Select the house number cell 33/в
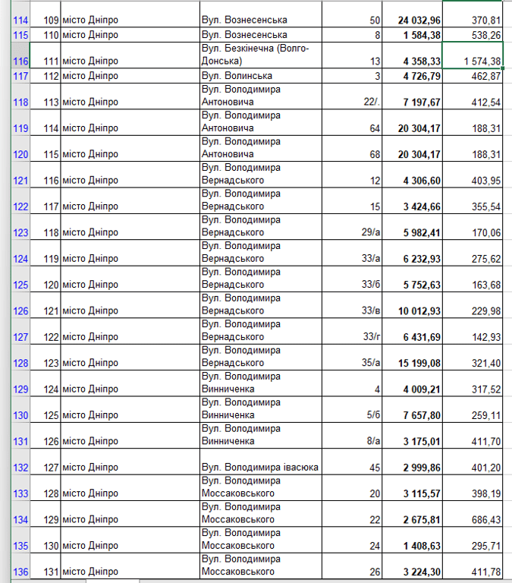The image size is (512, 583). coord(353,311)
